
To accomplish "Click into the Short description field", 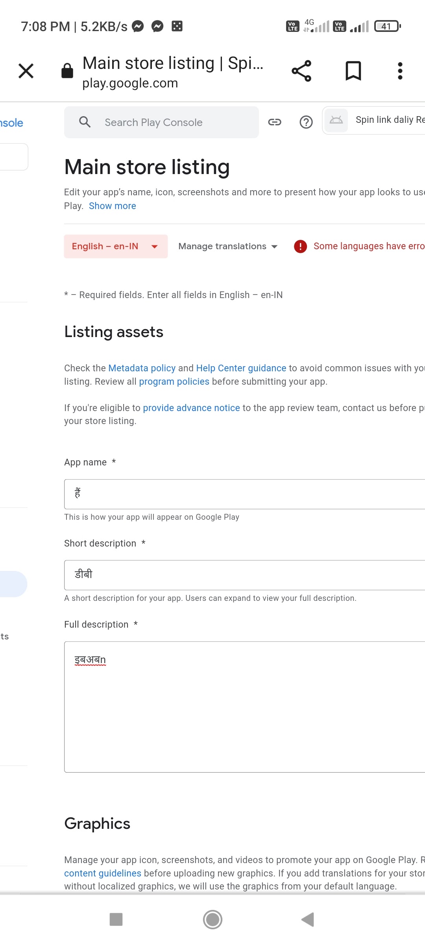I will tap(244, 575).
